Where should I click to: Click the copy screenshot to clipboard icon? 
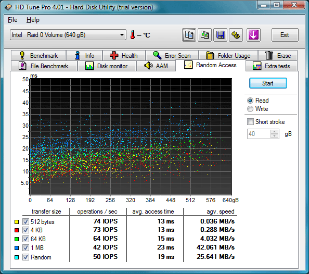pyautogui.click(x=204, y=35)
